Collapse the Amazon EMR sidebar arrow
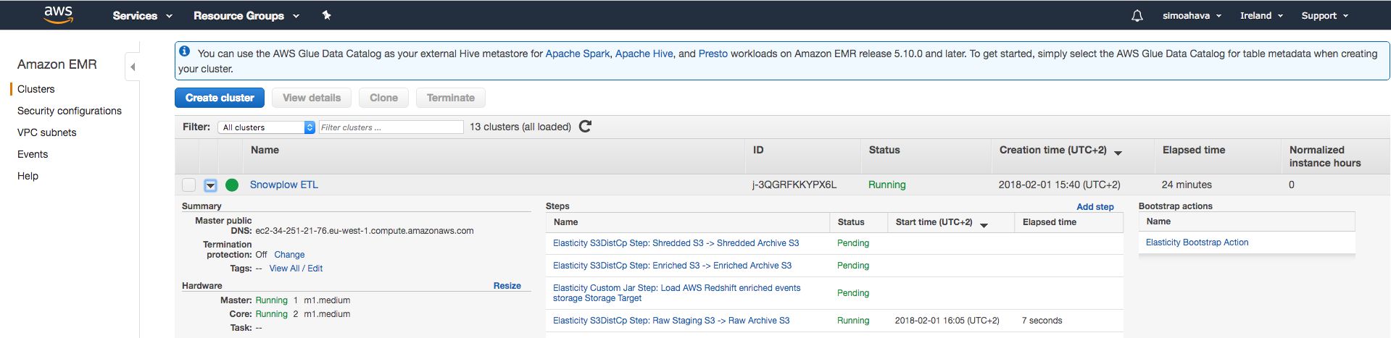The image size is (1391, 338). [132, 67]
